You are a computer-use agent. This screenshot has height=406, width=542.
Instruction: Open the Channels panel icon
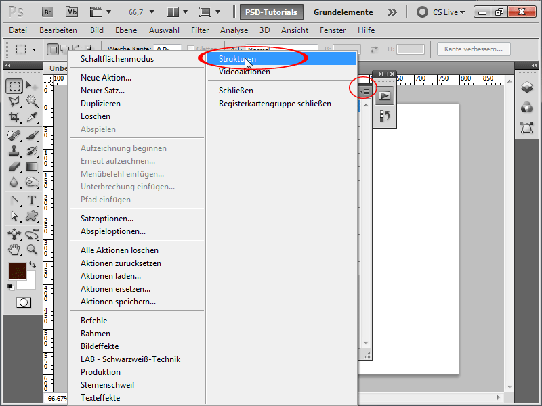[527, 108]
